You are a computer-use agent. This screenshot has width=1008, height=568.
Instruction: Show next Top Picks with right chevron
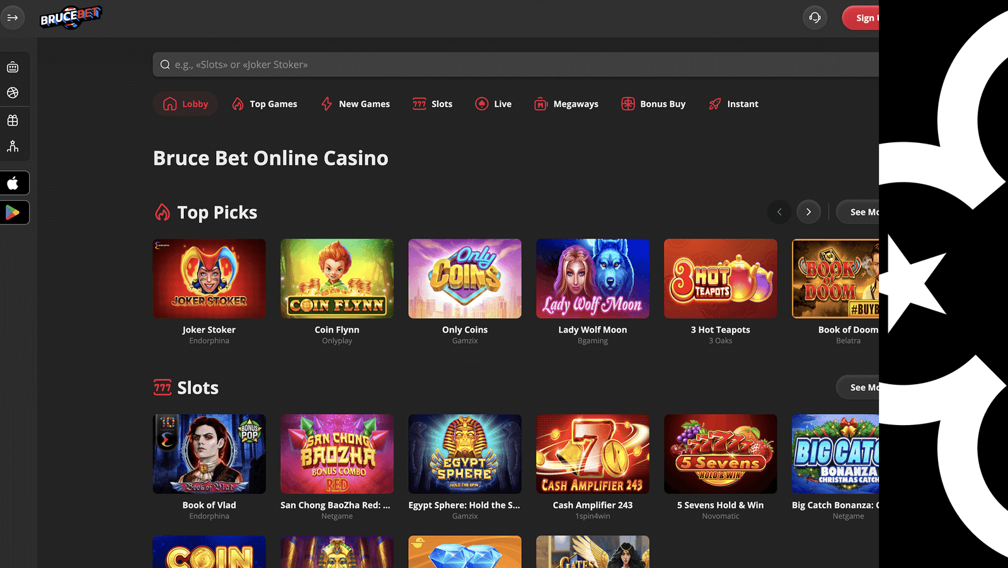(809, 212)
